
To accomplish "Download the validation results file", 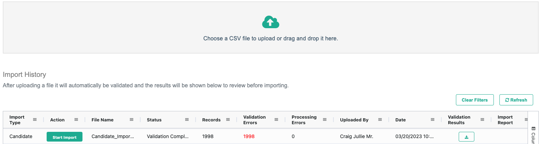I will click(x=466, y=137).
